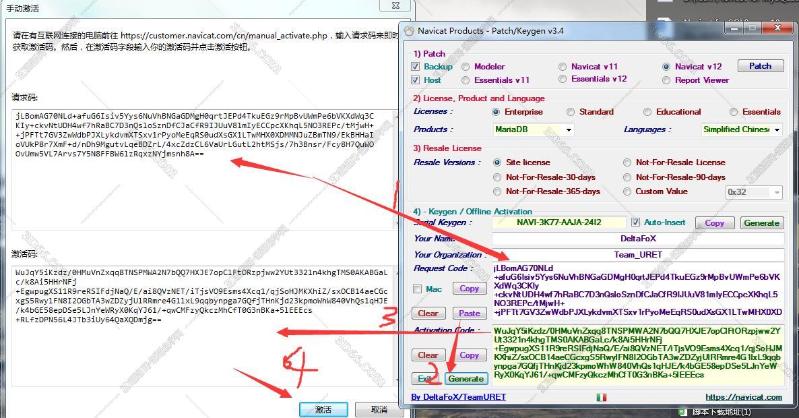This screenshot has width=799, height=418.
Task: Paste into the Request Code field
Action: [469, 313]
